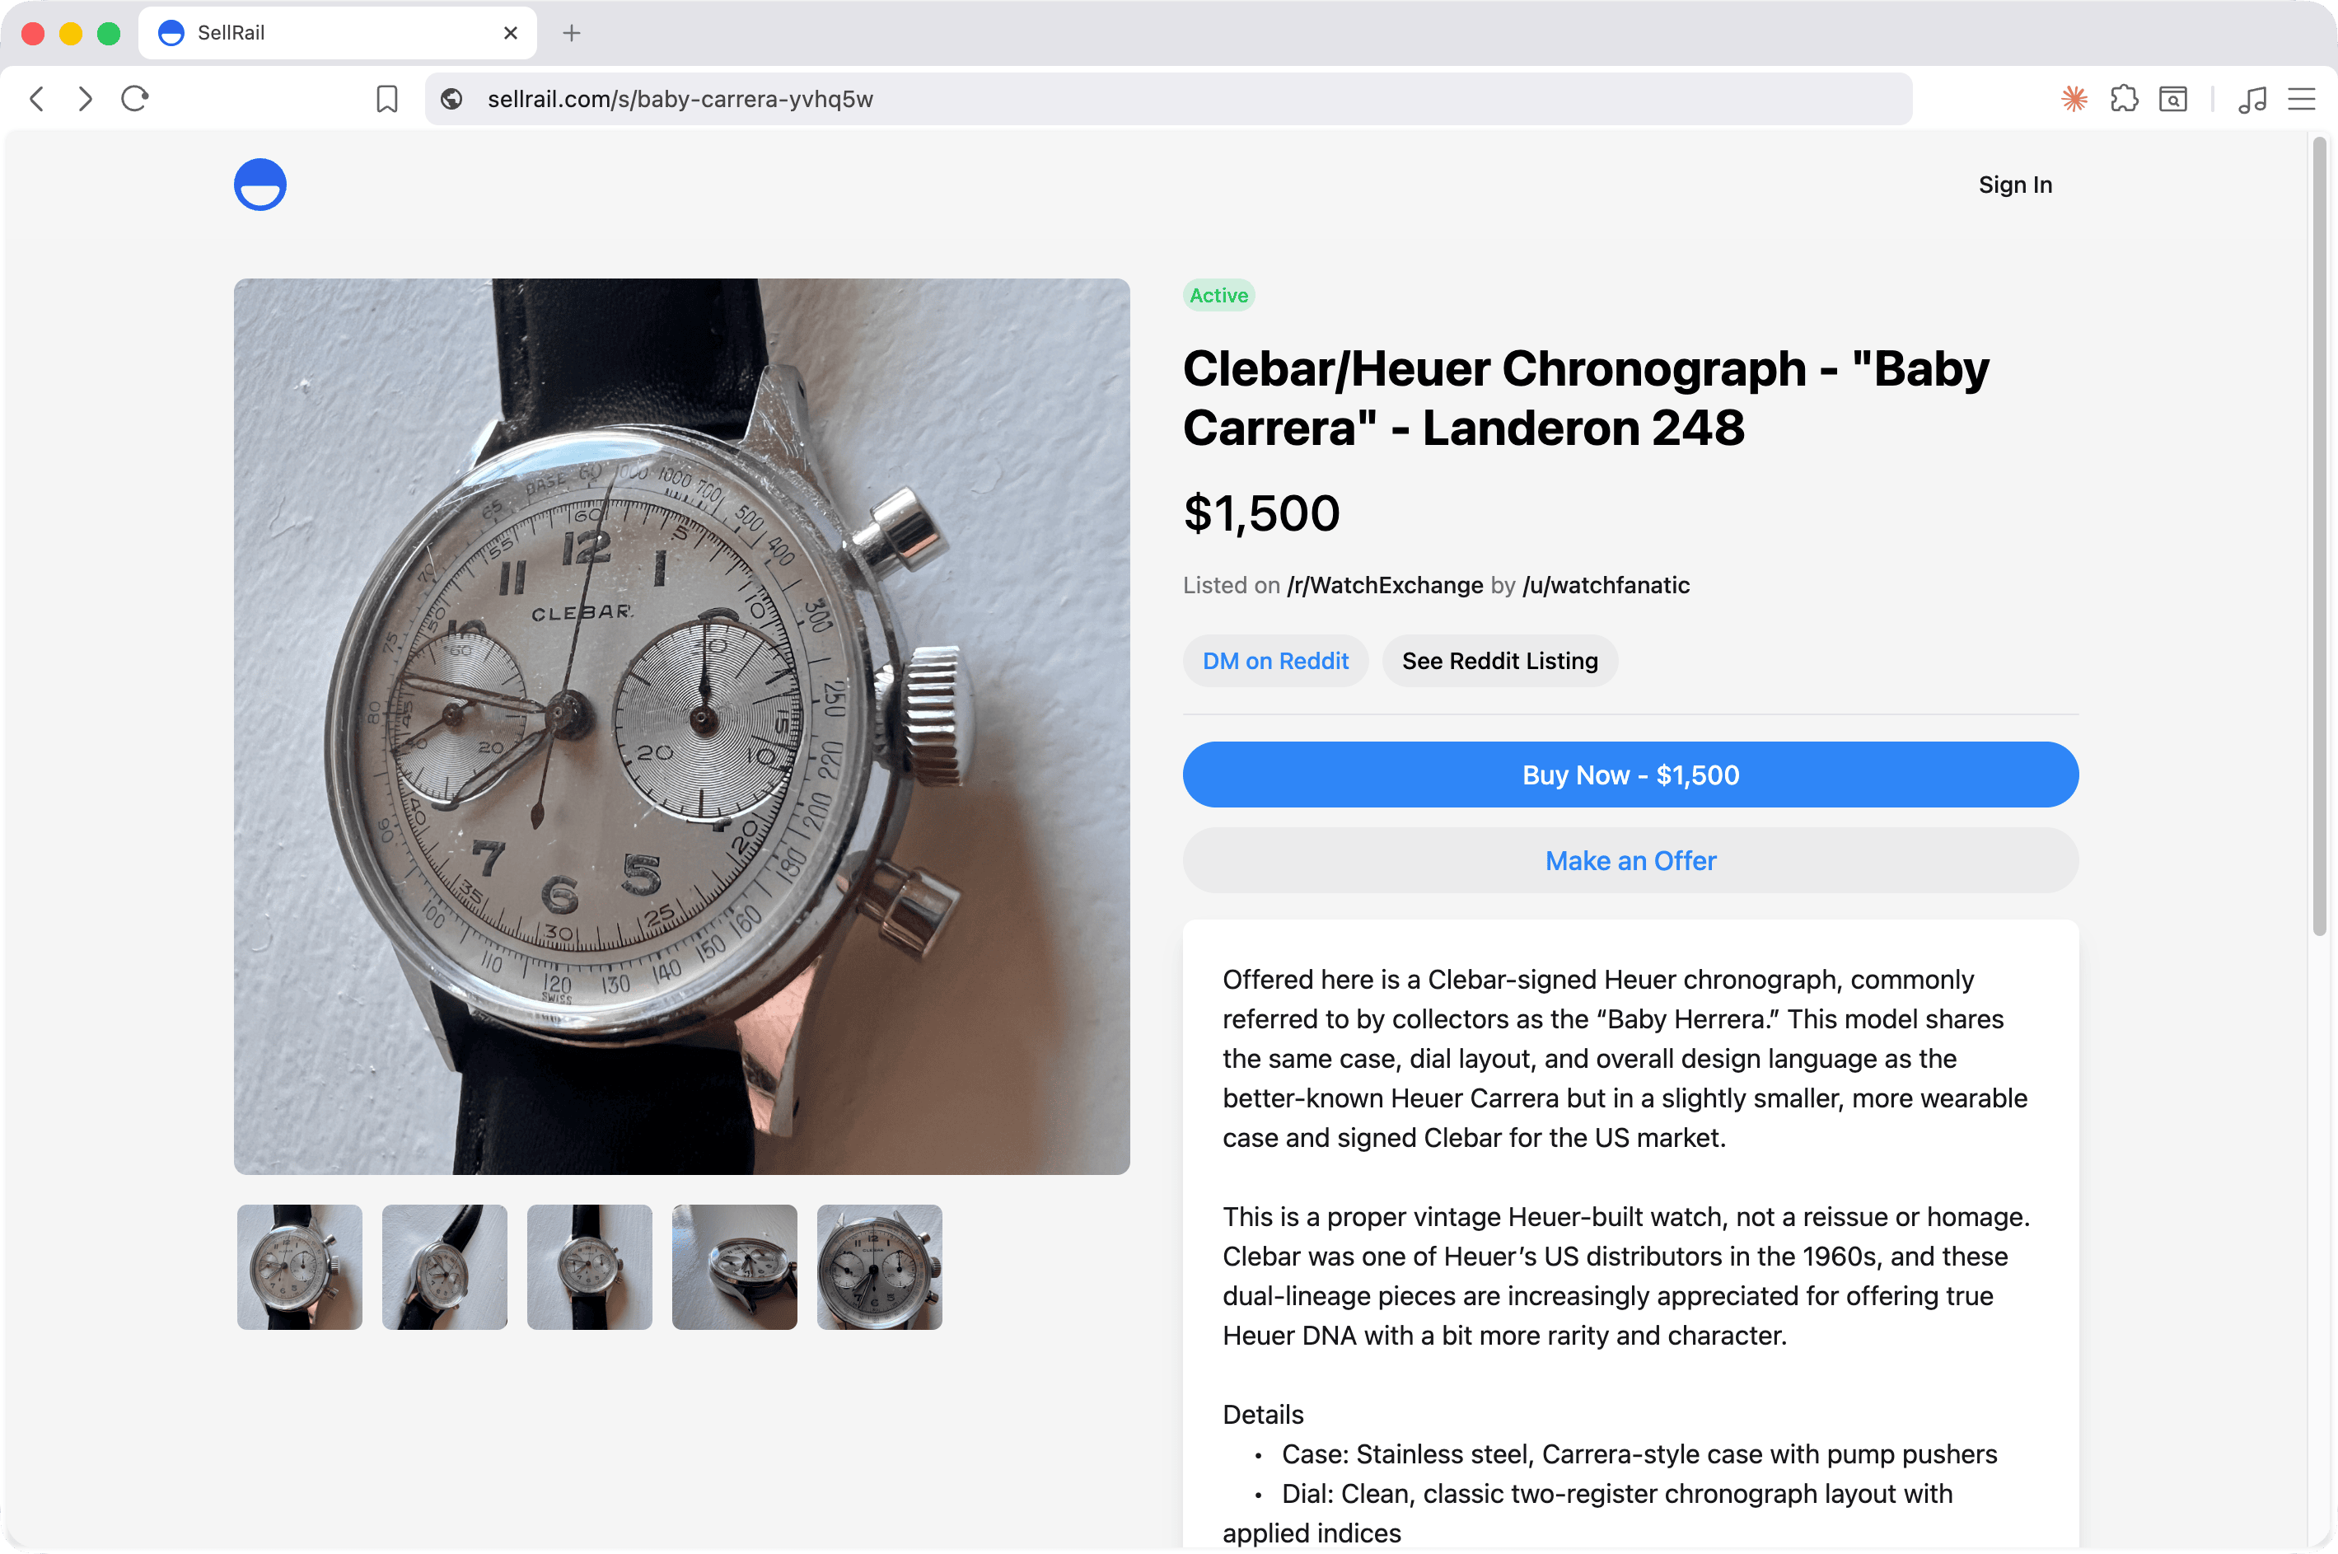Screen dimensions: 2338x1554
Task: Select the SellRail tab
Action: pos(337,33)
